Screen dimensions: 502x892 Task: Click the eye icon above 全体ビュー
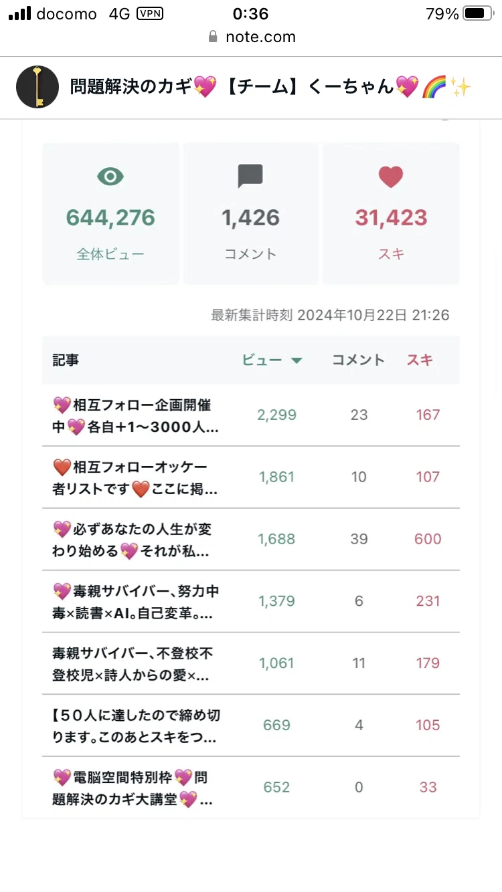point(110,177)
